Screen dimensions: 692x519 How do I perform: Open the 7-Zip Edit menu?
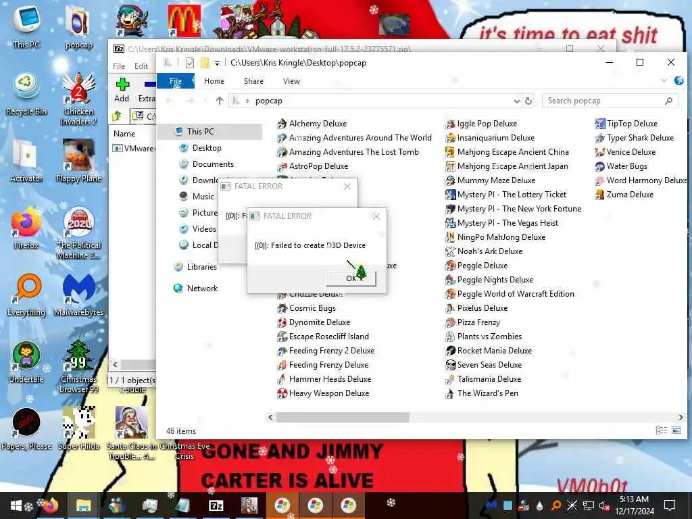pyautogui.click(x=141, y=66)
